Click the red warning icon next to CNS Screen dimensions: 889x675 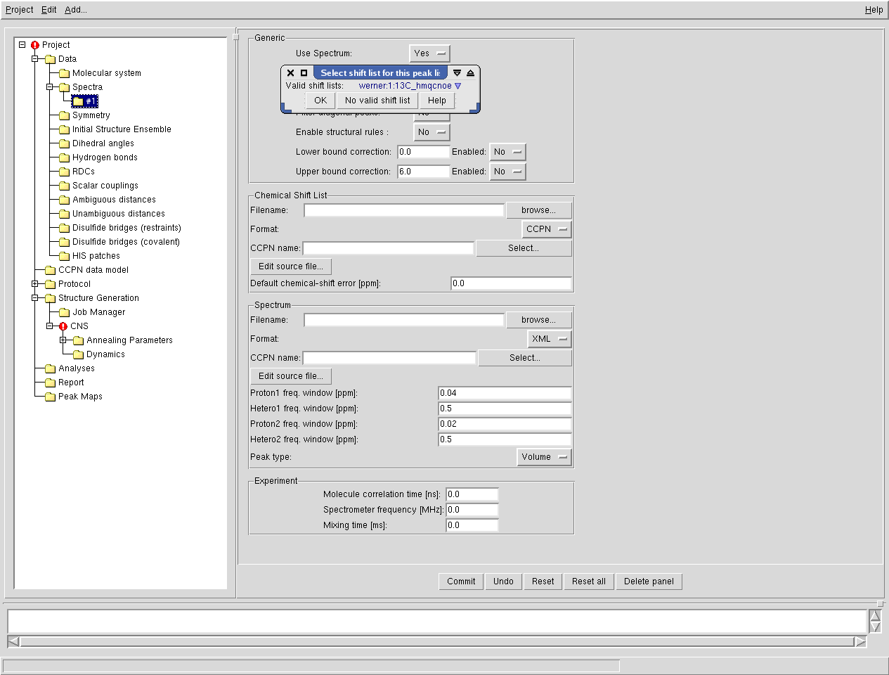click(63, 326)
